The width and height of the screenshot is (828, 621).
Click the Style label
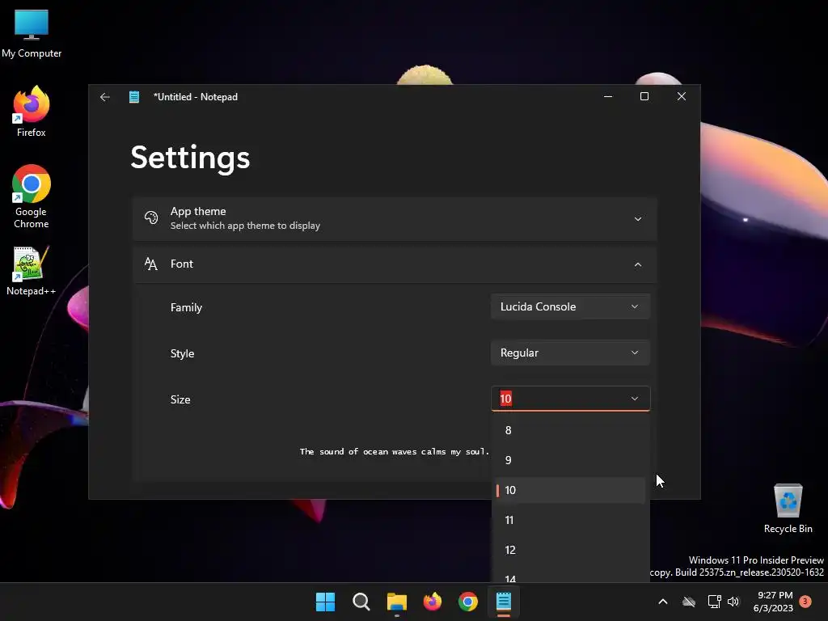[x=182, y=353]
